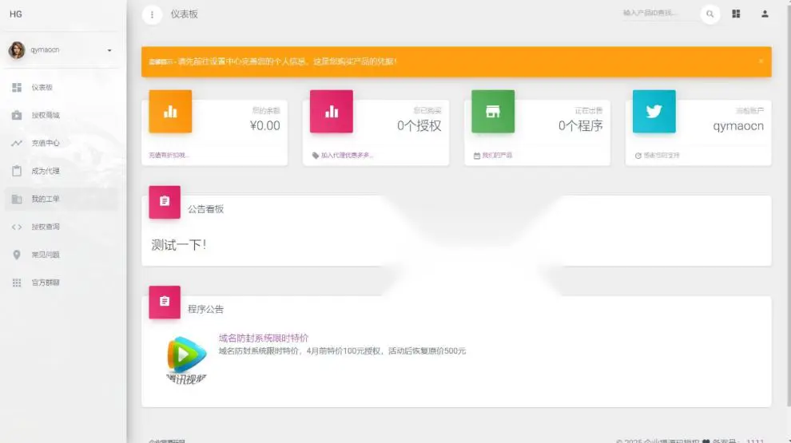Click the 公告看板 heading
The height and width of the screenshot is (443, 791).
205,209
